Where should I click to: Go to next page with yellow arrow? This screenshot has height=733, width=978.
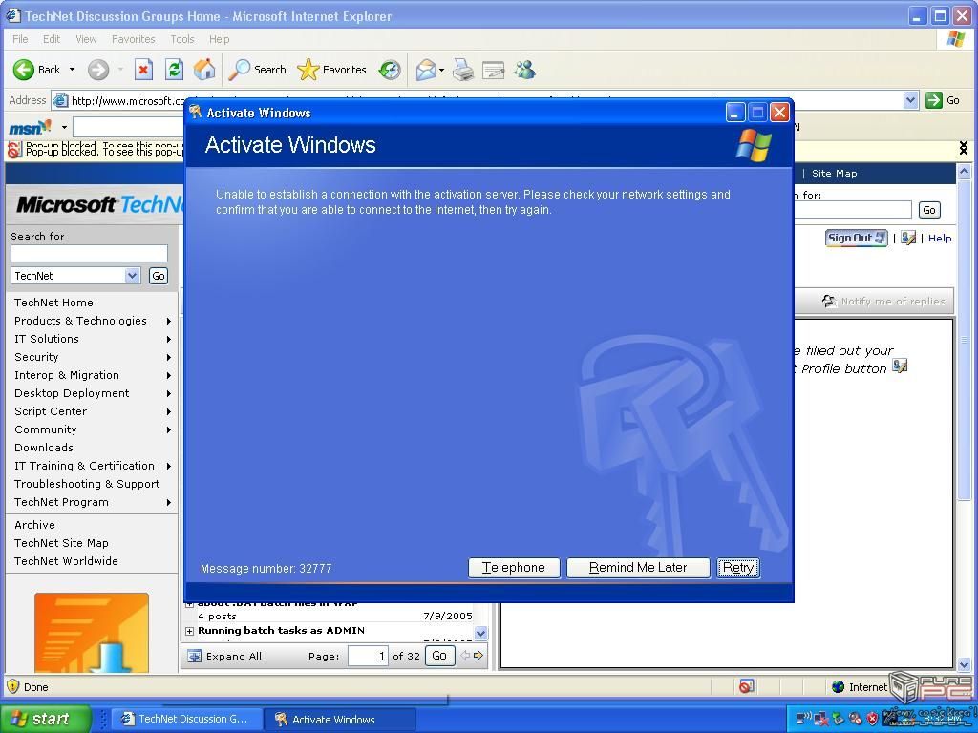coord(478,655)
